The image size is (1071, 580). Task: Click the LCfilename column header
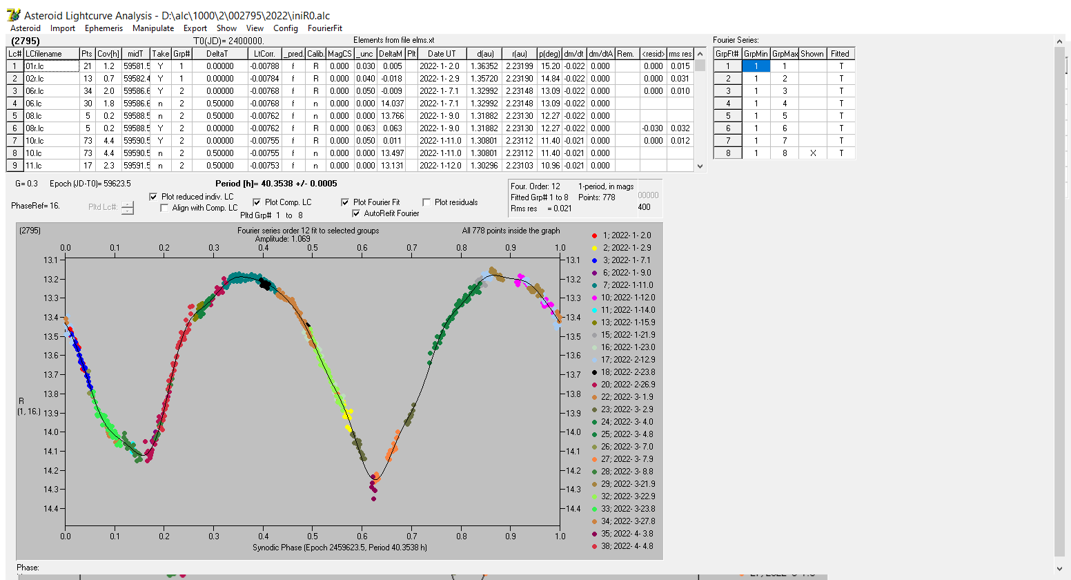51,54
